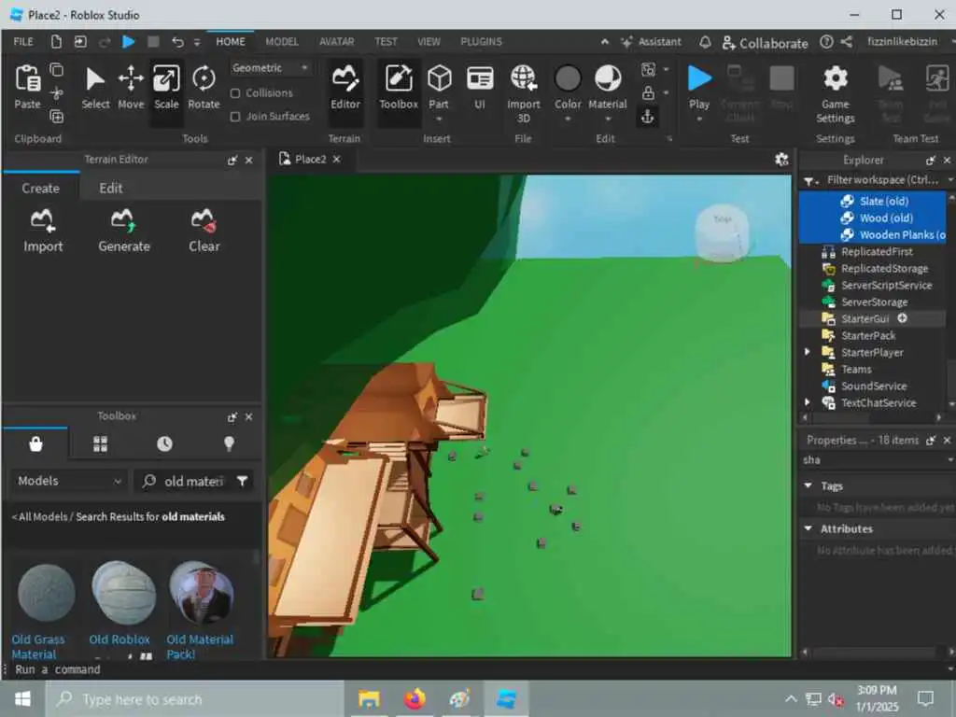The height and width of the screenshot is (717, 956).
Task: Select the Move tool
Action: (131, 87)
